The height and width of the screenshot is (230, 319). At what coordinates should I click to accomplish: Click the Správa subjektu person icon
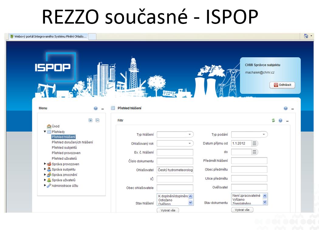pos(49,169)
